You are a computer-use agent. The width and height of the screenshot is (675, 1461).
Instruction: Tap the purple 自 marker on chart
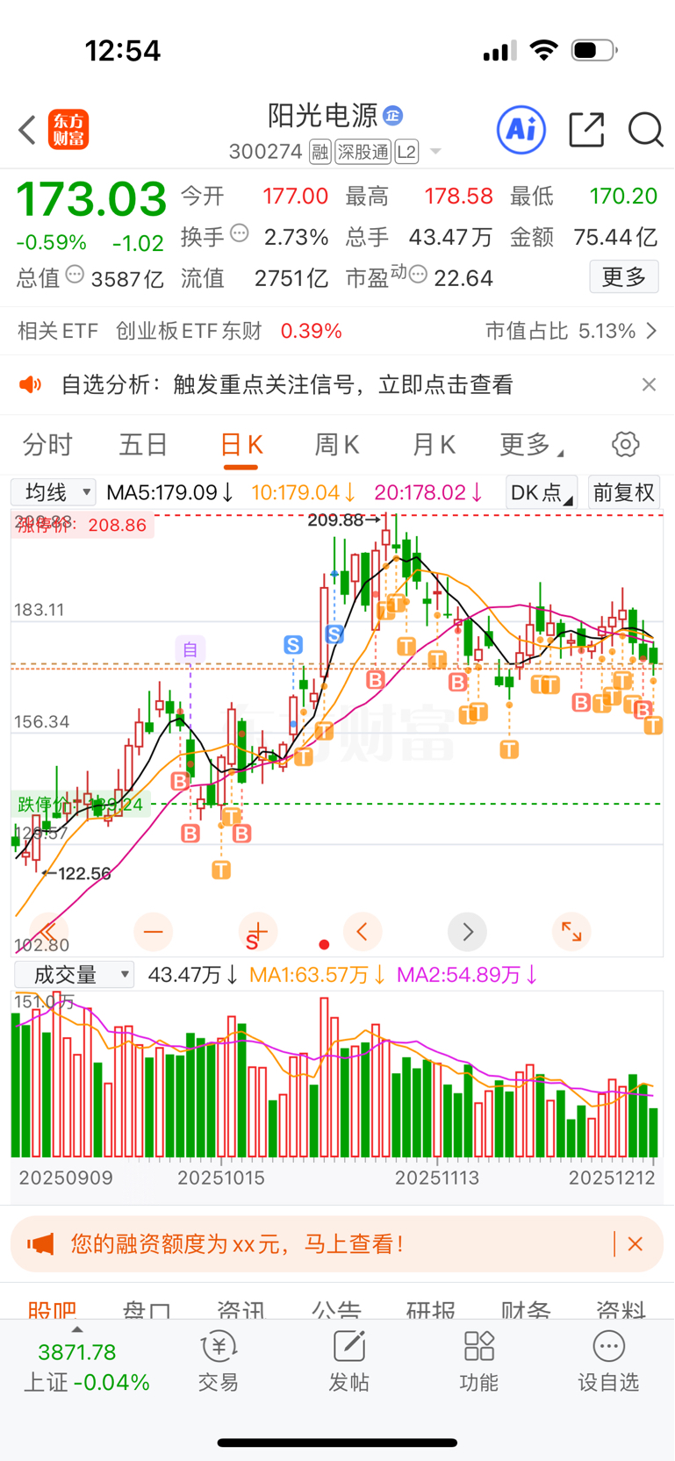pos(190,649)
